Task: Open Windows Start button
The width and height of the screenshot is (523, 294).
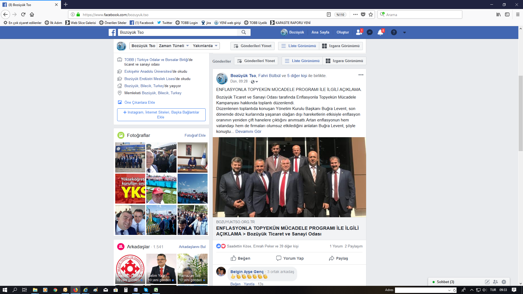Action: (x=5, y=290)
